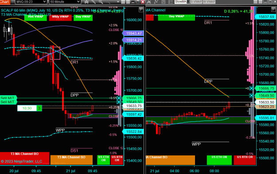The image size is (277, 174).
Task: Expand the toolbar overflow arrow in left chart
Action: click(x=118, y=2)
